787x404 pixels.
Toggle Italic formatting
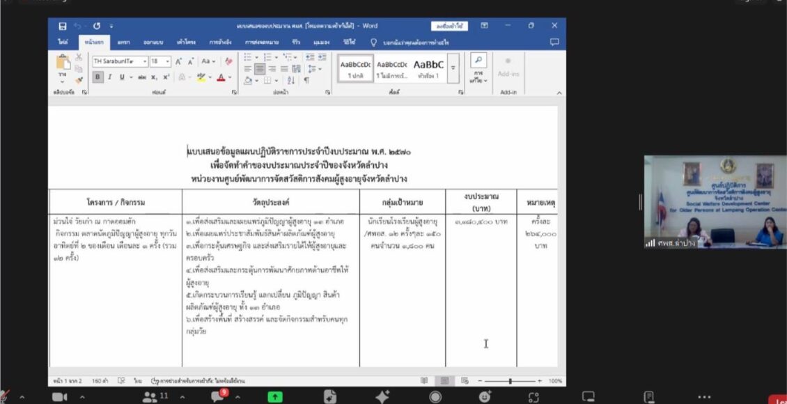pos(109,77)
